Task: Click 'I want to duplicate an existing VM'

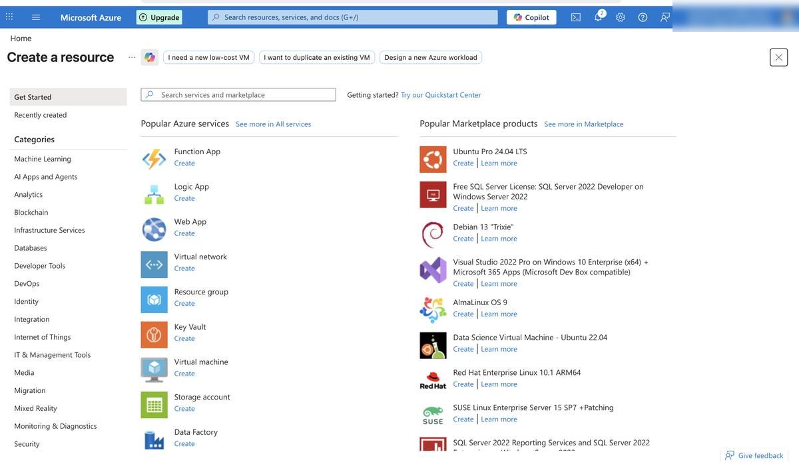Action: pos(317,57)
